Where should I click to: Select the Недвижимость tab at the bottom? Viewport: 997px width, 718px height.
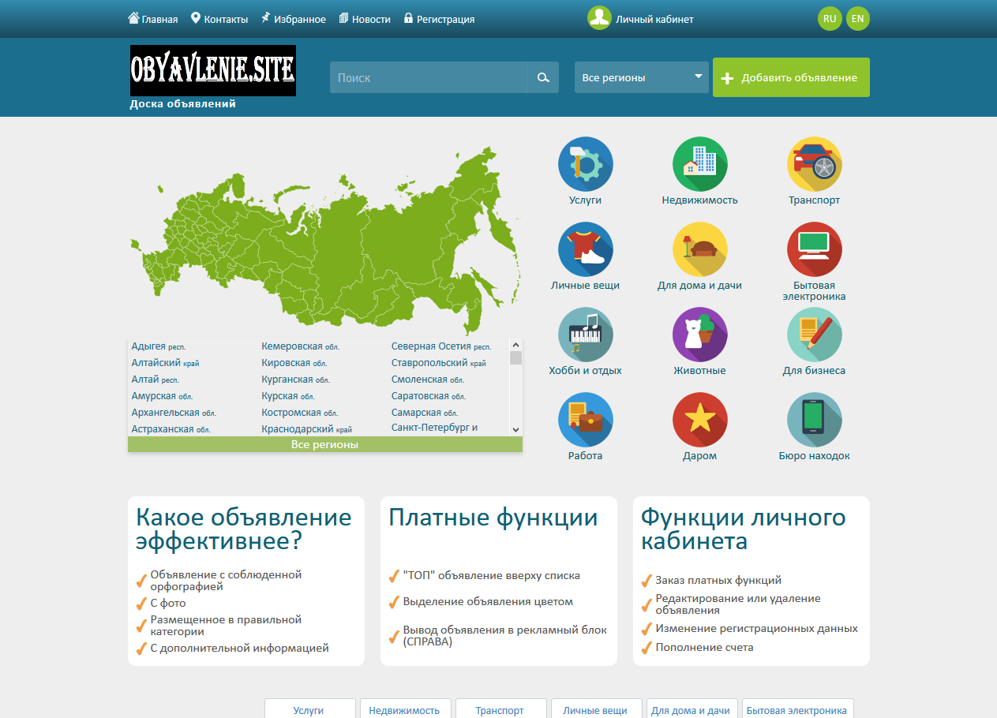(404, 709)
